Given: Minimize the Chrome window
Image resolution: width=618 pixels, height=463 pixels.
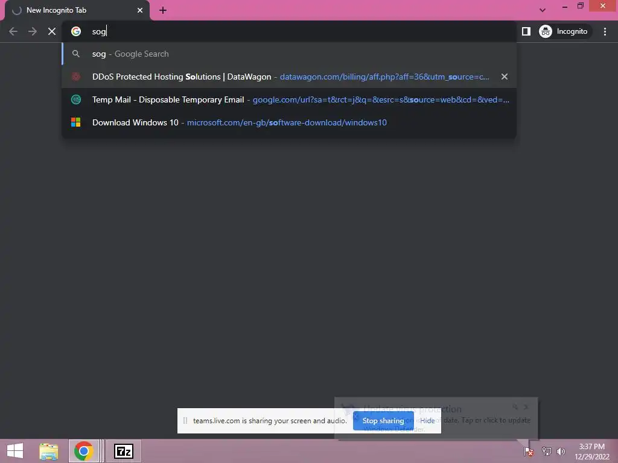Looking at the screenshot, I should coord(565,6).
